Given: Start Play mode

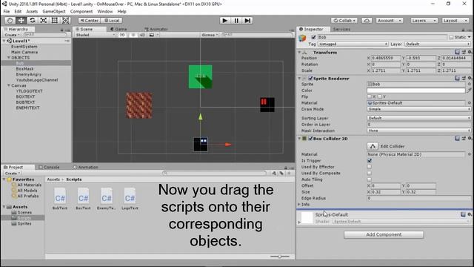Looking at the screenshot, I should tap(224, 20).
